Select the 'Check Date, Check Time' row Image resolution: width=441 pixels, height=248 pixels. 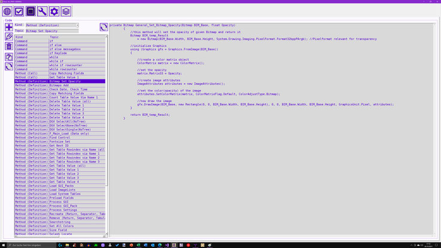tap(60, 89)
